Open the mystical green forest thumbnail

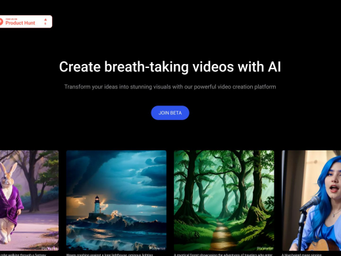point(224,201)
